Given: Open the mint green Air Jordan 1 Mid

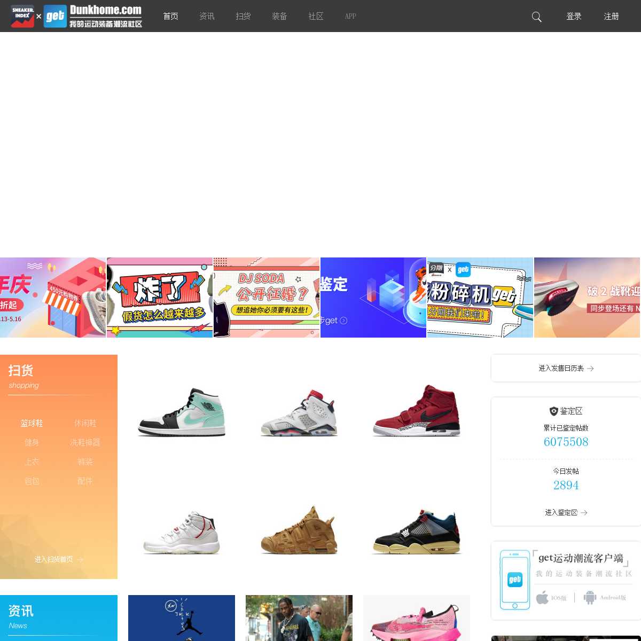Looking at the screenshot, I should [182, 411].
